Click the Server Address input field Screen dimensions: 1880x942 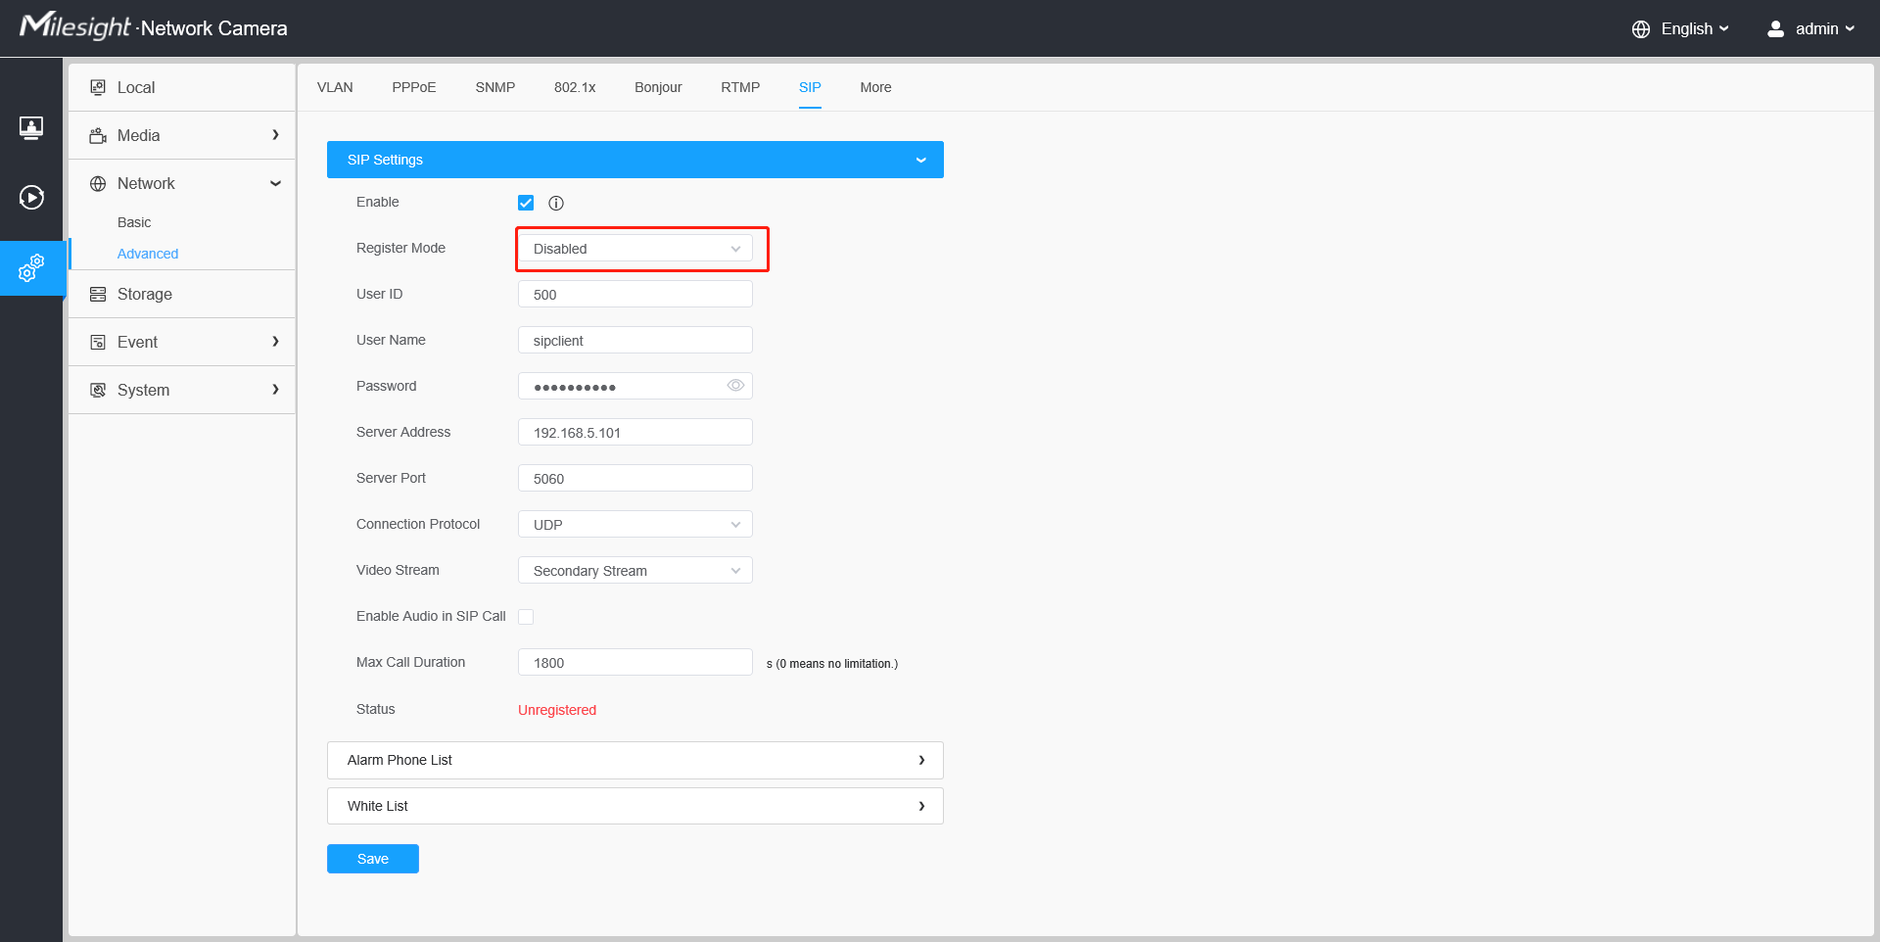click(x=635, y=432)
